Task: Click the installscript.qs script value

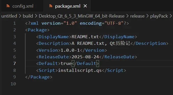Action: click(x=80, y=70)
